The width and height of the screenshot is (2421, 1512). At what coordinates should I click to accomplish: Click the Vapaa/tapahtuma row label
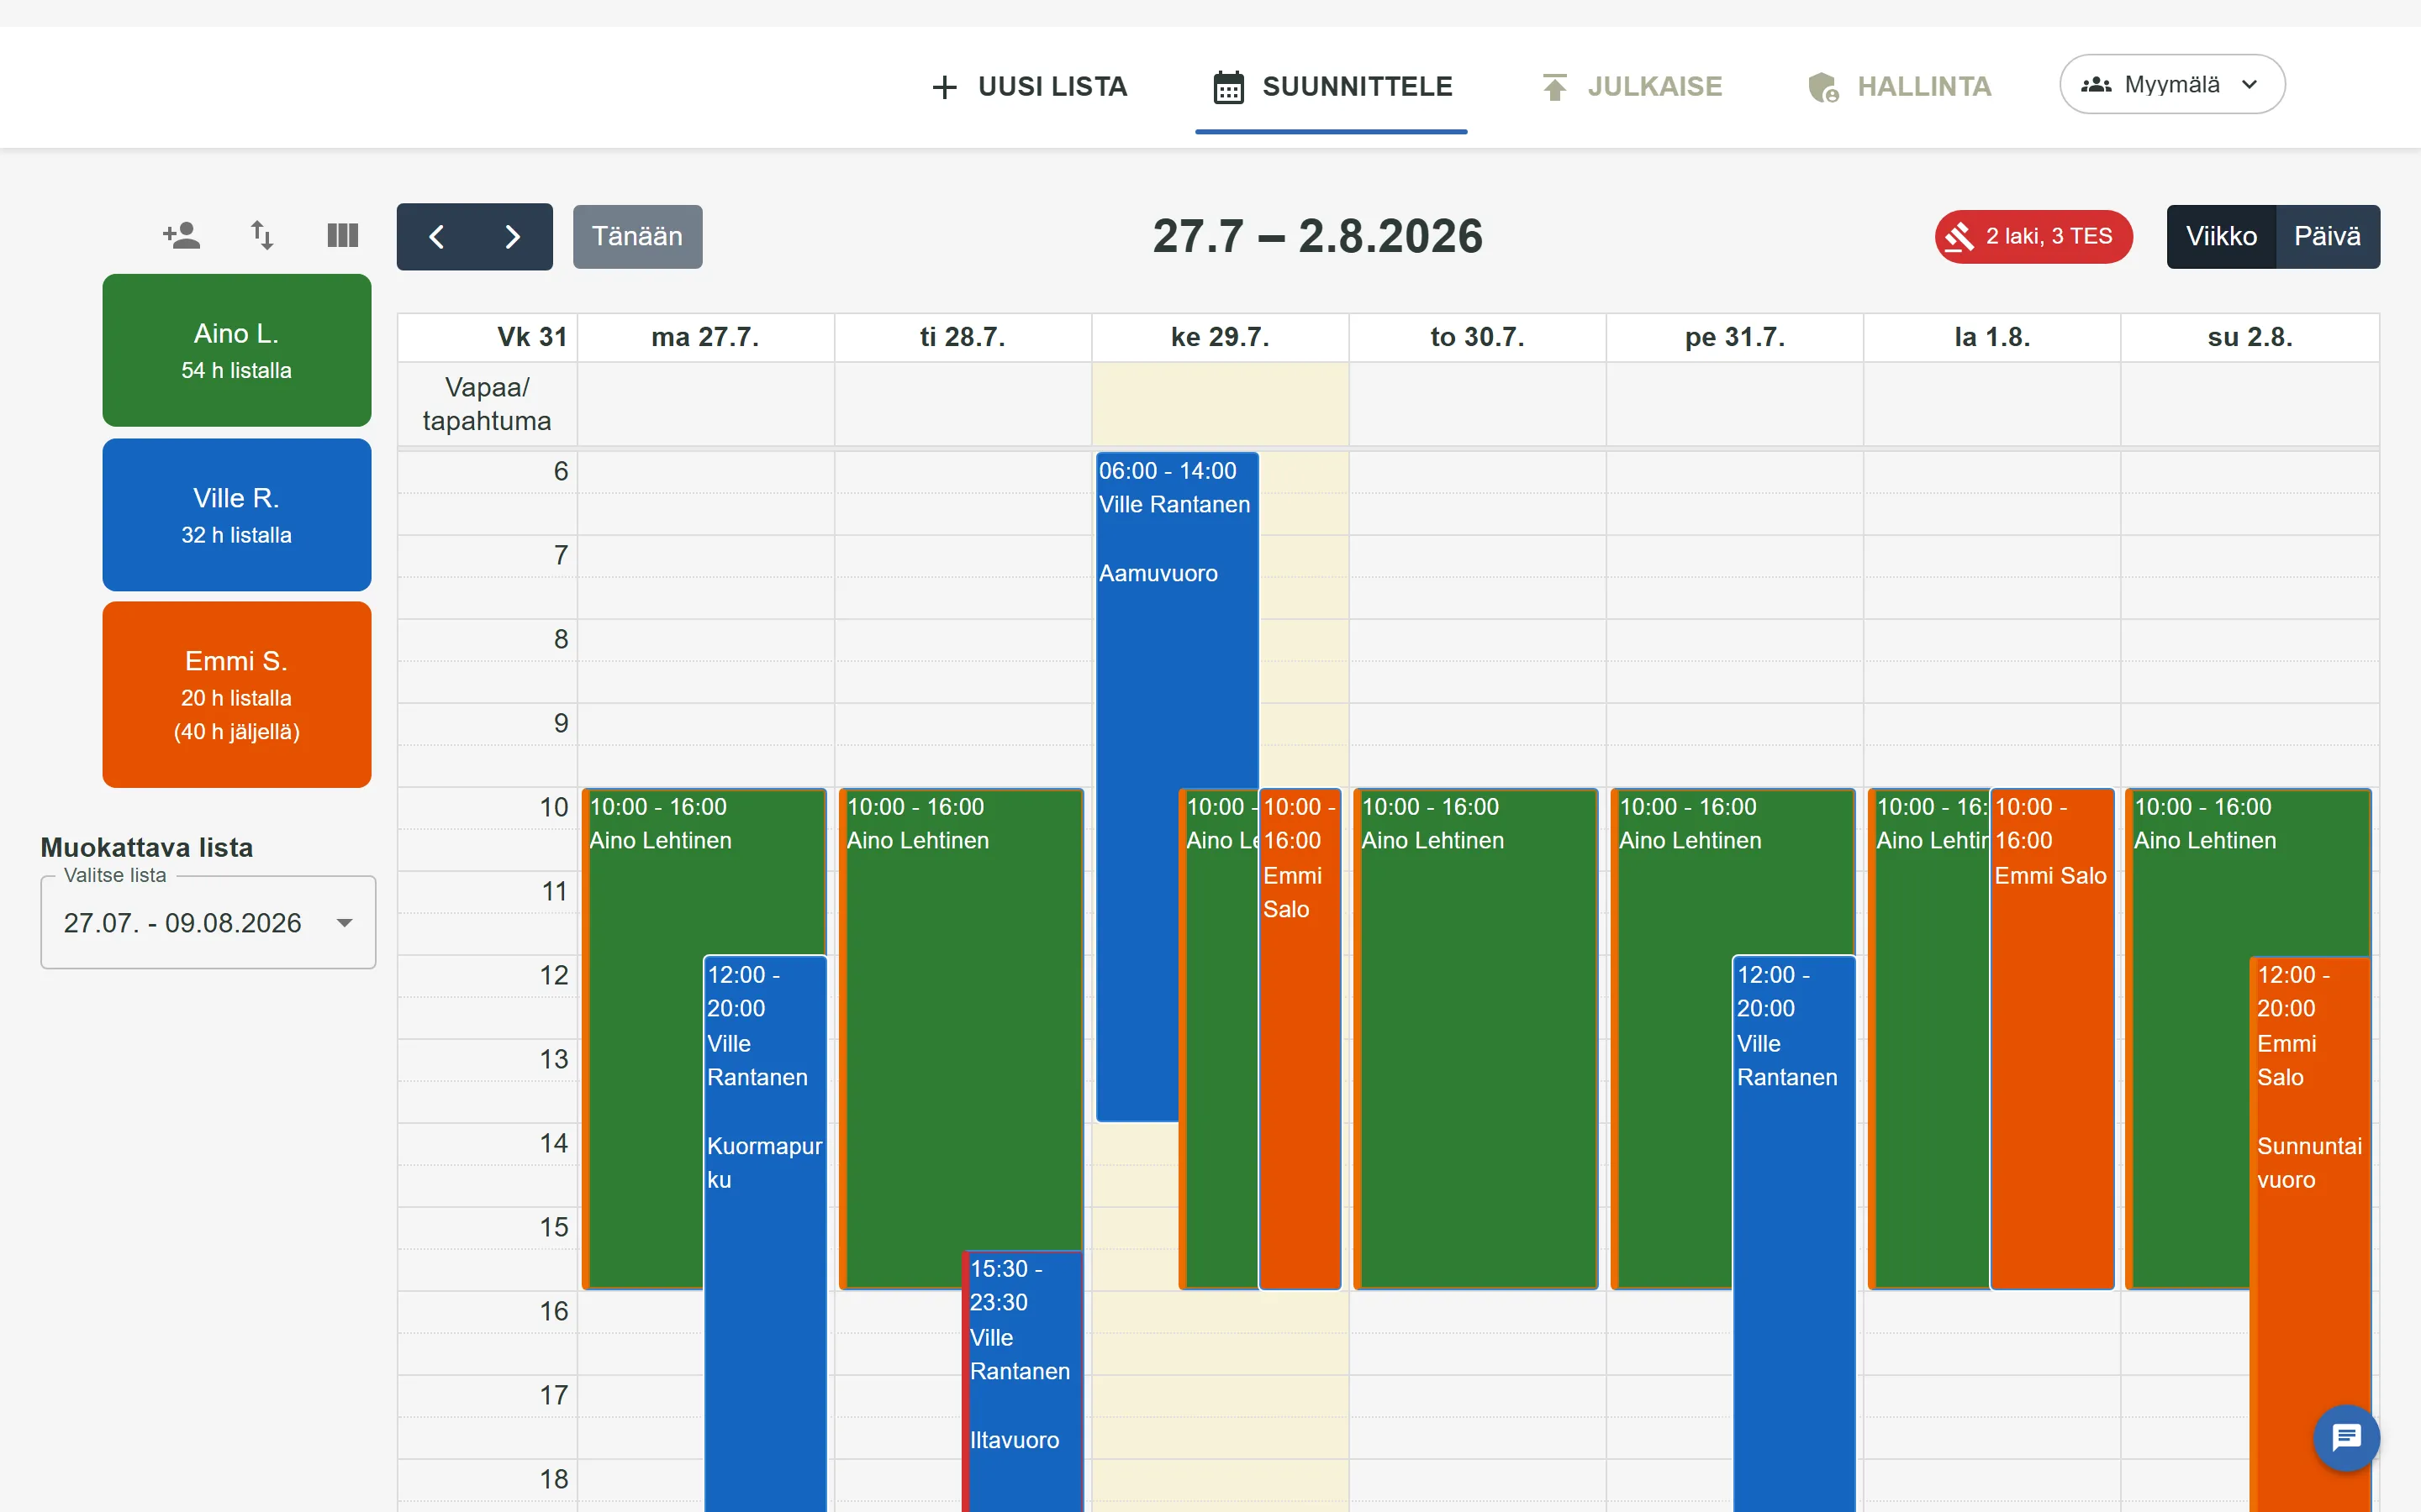coord(488,404)
